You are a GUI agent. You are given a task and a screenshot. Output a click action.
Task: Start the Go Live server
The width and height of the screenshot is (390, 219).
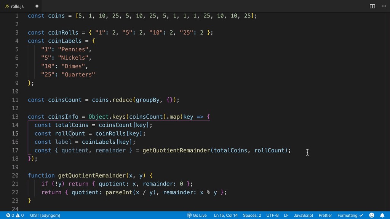tap(197, 215)
